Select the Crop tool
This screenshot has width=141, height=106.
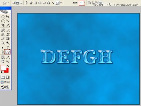[3, 25]
